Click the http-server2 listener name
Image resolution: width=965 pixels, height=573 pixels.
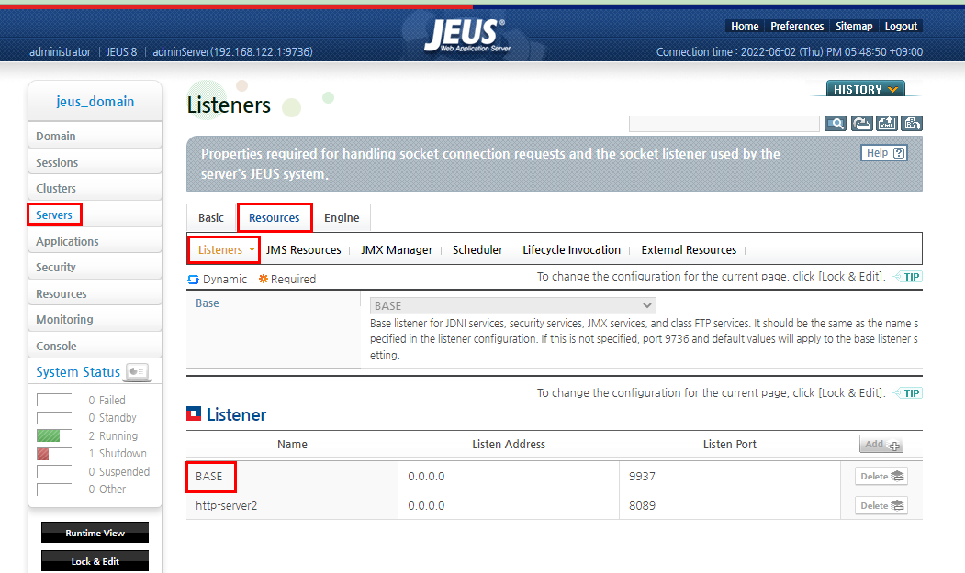227,505
